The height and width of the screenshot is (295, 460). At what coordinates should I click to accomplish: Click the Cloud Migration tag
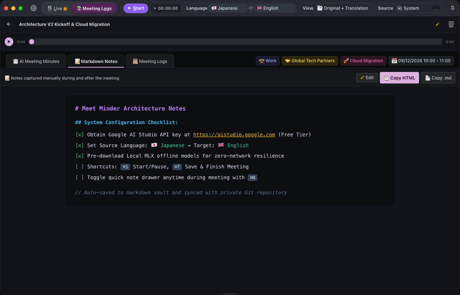[363, 61]
